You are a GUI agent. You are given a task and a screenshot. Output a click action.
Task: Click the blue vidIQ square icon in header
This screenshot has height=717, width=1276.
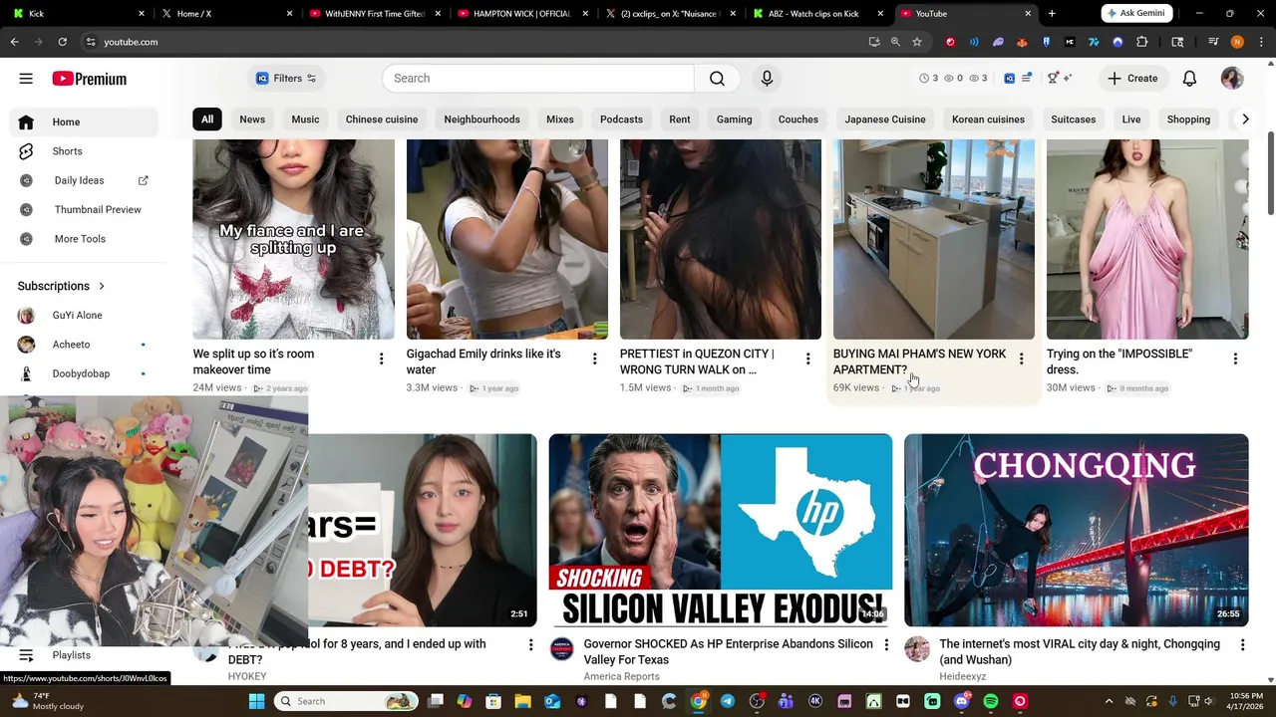[1009, 79]
